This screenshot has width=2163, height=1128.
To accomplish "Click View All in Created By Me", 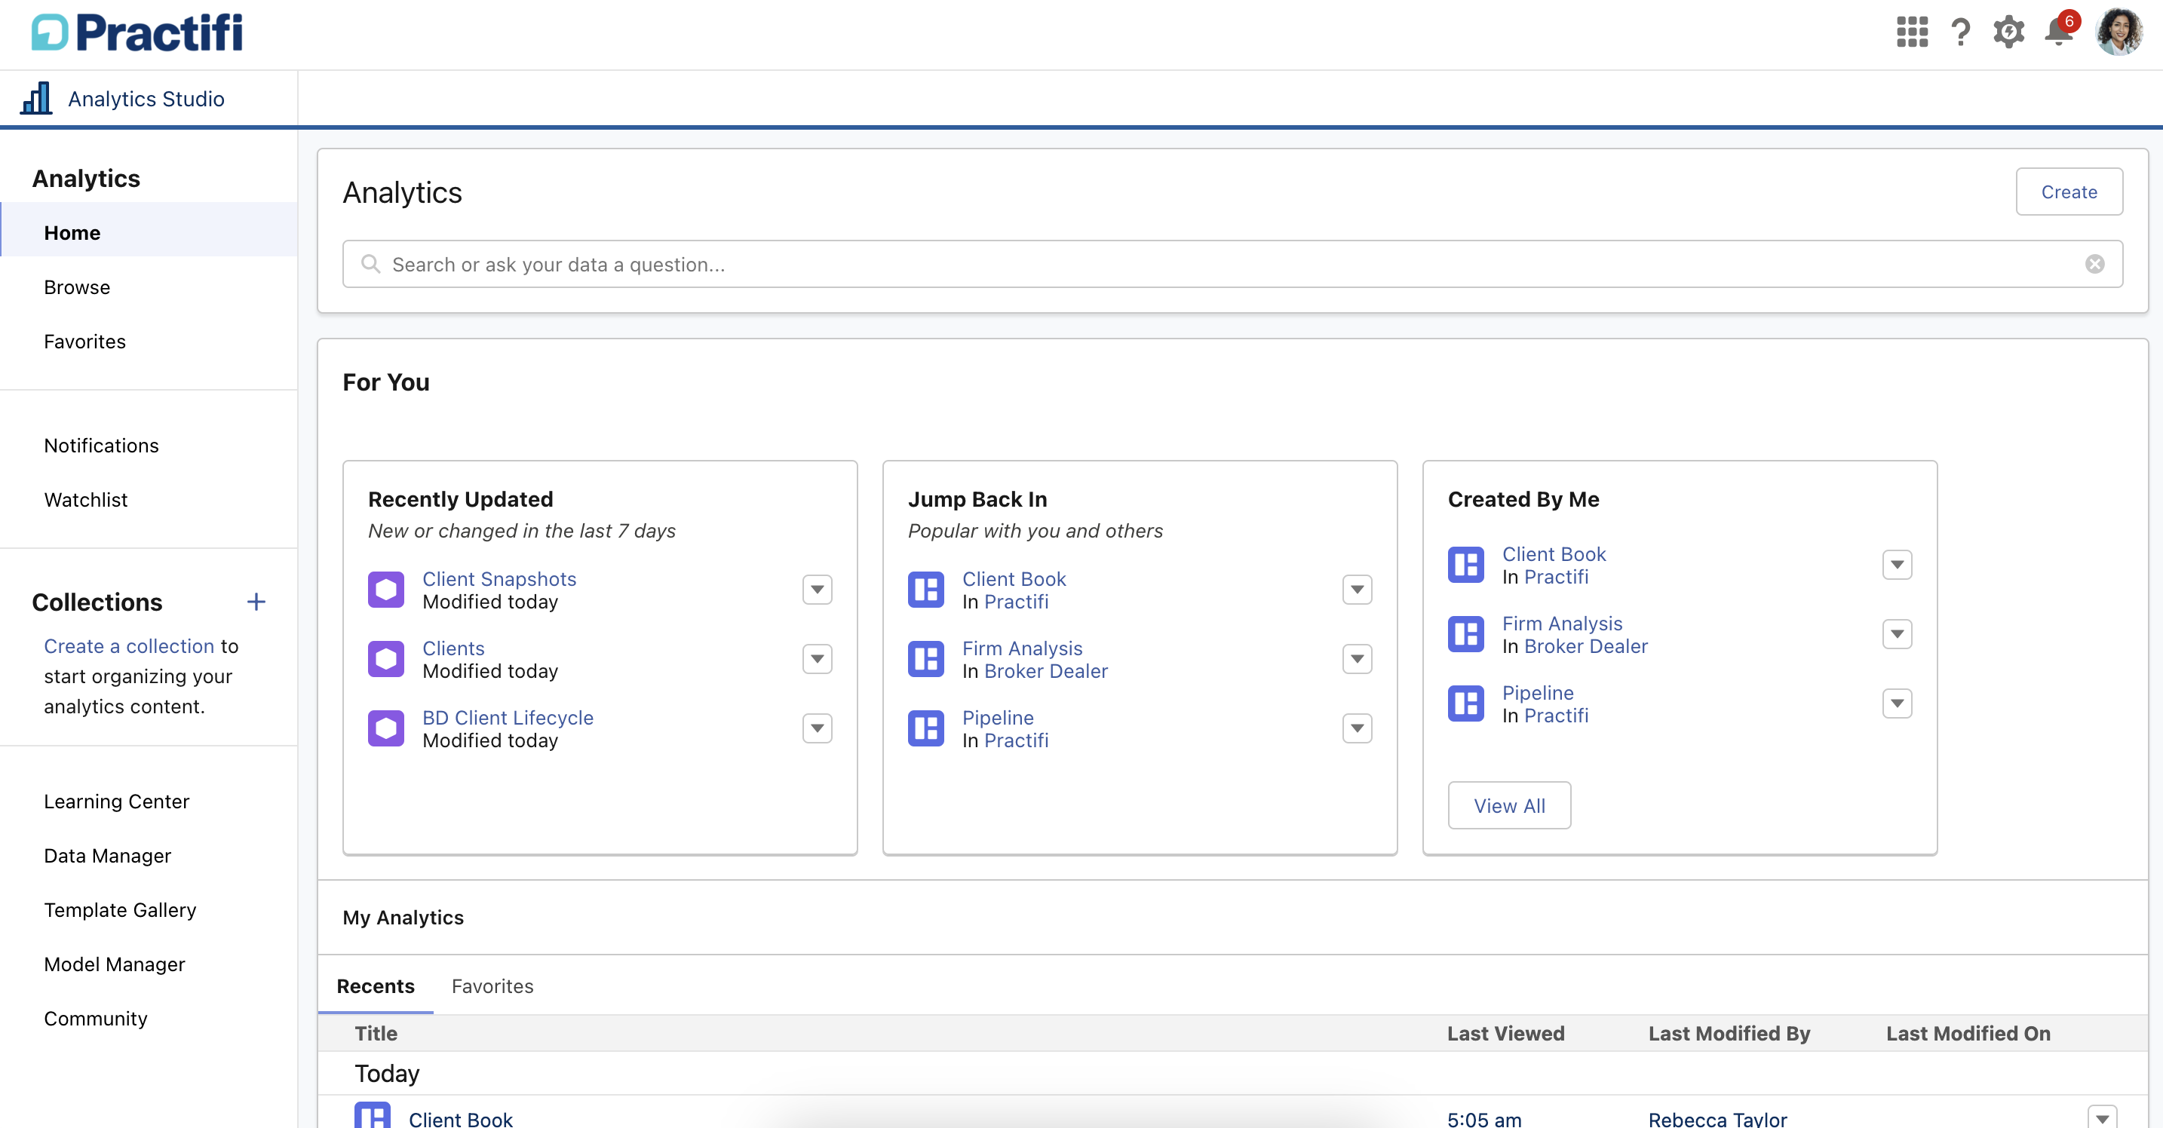I will (x=1509, y=806).
